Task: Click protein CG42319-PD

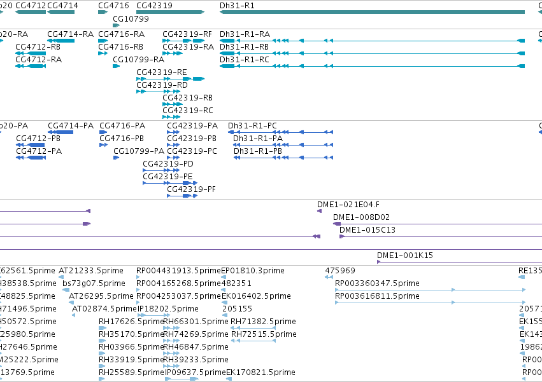Action: point(161,170)
